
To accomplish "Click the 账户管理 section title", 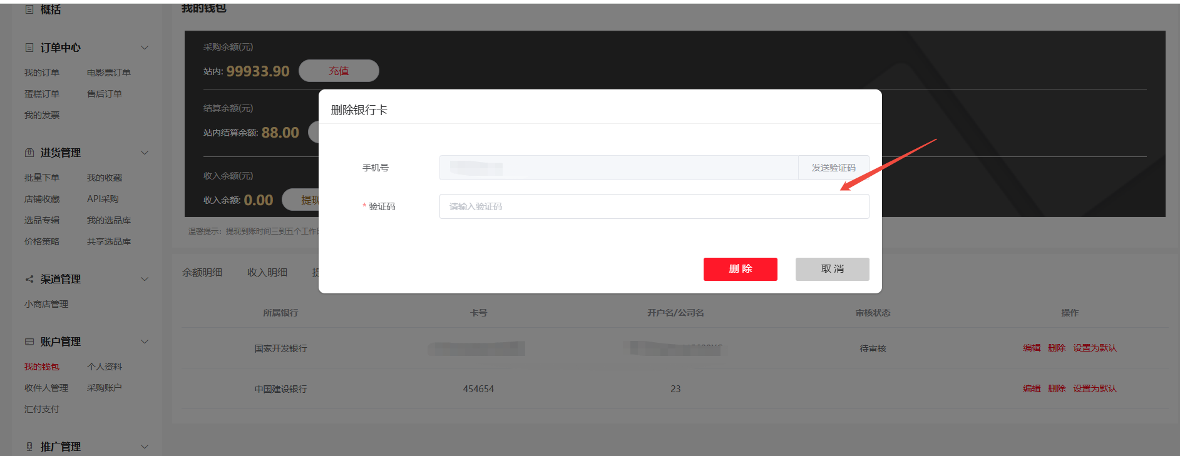I will 61,342.
